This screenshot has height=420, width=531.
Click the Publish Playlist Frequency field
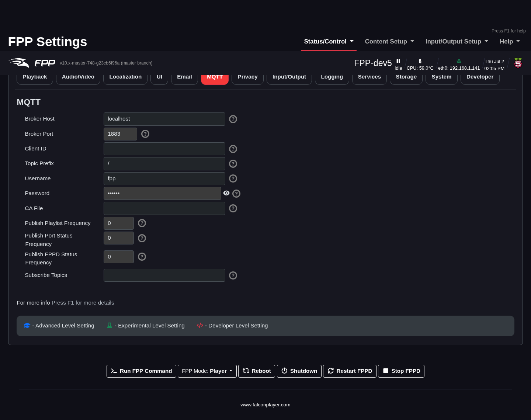(x=119, y=223)
